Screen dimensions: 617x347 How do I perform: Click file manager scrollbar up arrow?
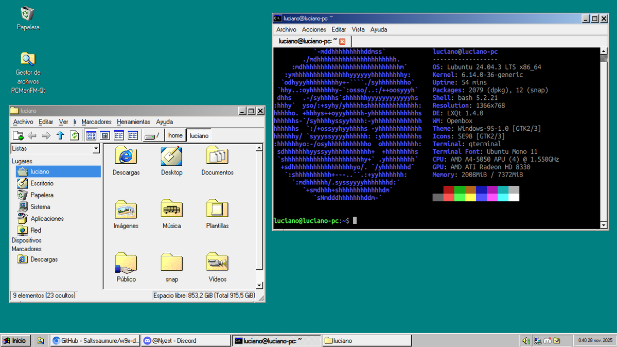click(259, 148)
